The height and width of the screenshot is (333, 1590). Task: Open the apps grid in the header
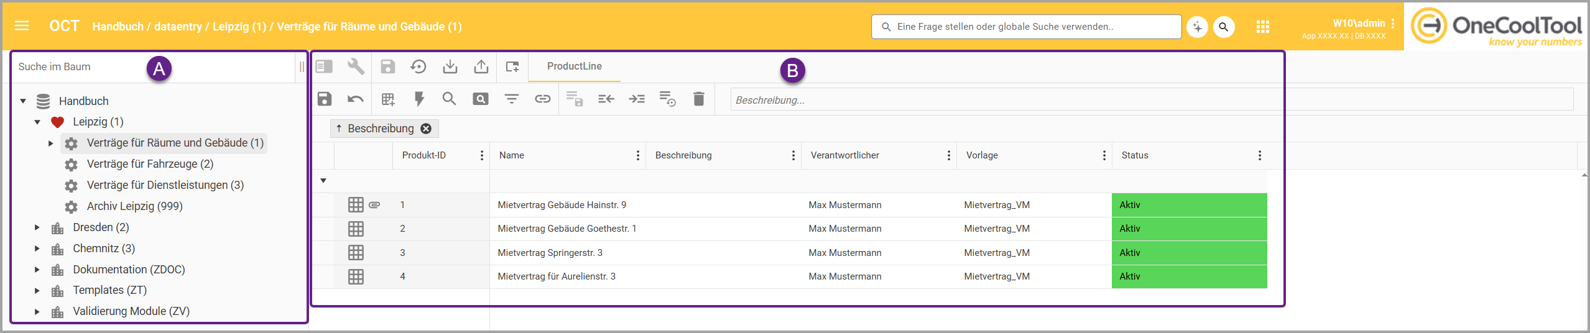pyautogui.click(x=1262, y=27)
